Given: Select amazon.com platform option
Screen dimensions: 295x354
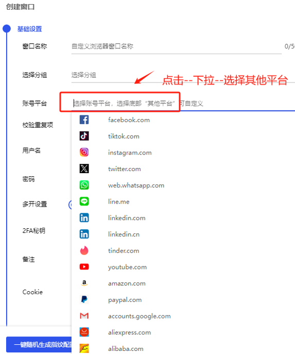Looking at the screenshot, I should [127, 283].
